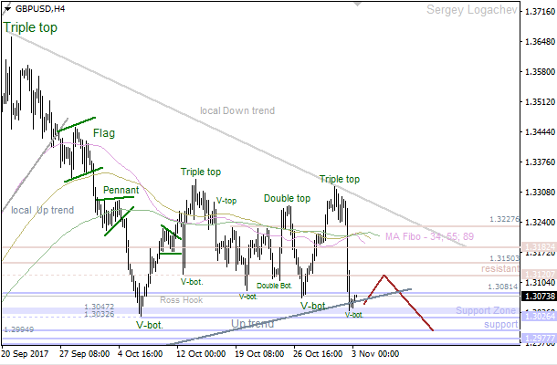Click the current price tag 1.30738
The height and width of the screenshot is (365, 557).
[537, 297]
